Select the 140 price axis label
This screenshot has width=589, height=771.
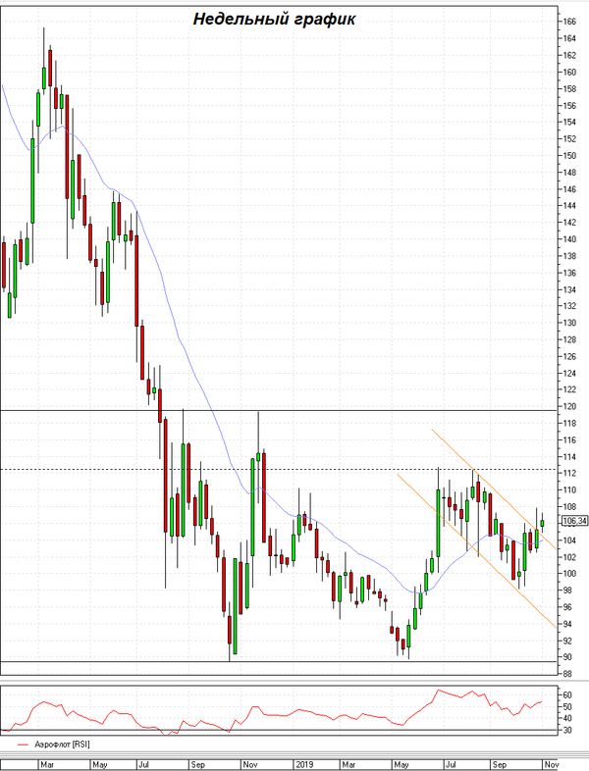pyautogui.click(x=569, y=239)
